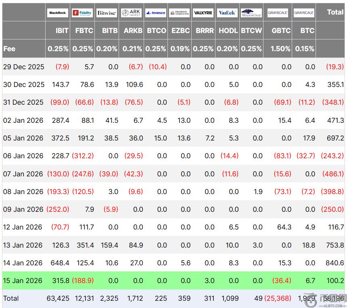Click the VanEck logo
The height and width of the screenshot is (308, 347).
pos(227,13)
